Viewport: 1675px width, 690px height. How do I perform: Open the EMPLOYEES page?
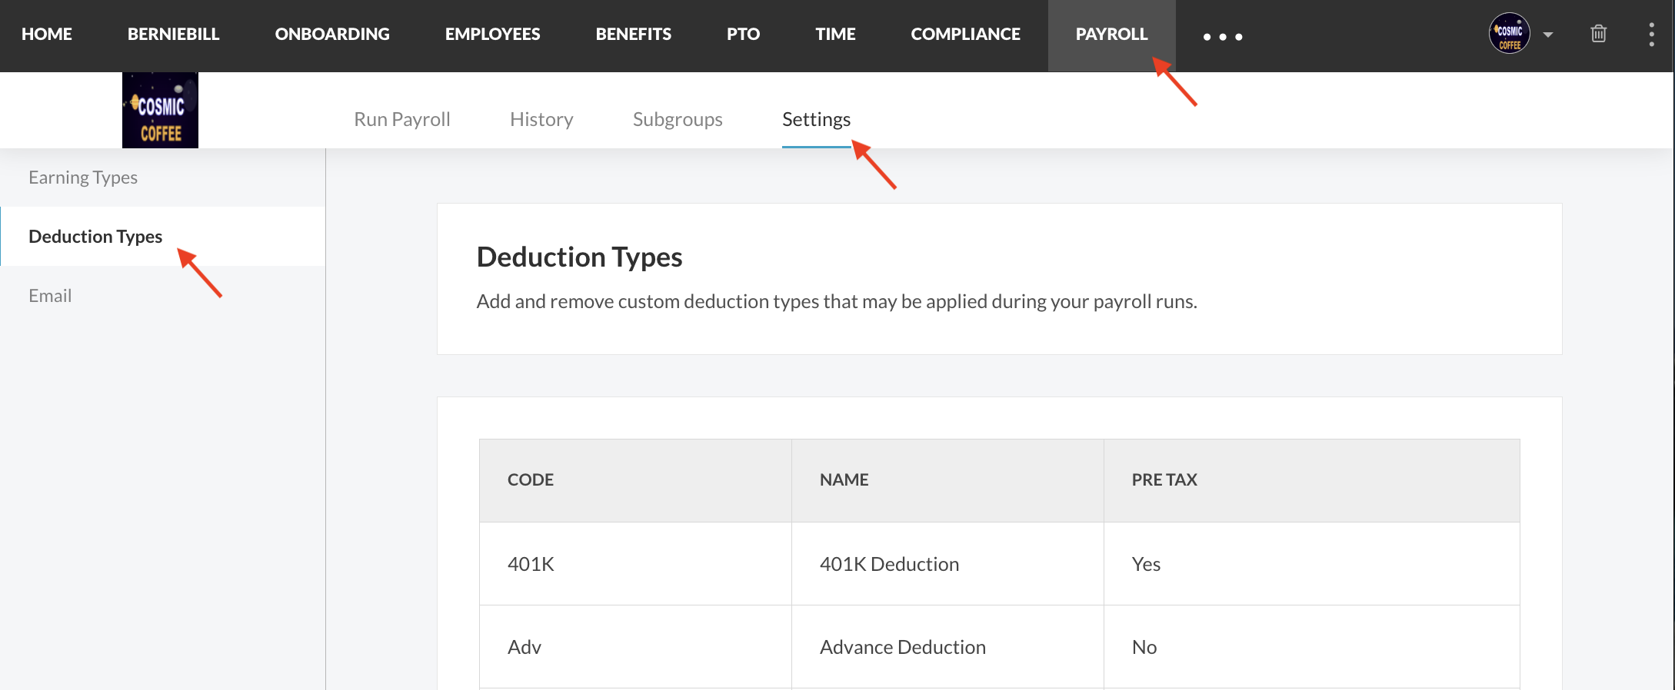[x=492, y=35]
